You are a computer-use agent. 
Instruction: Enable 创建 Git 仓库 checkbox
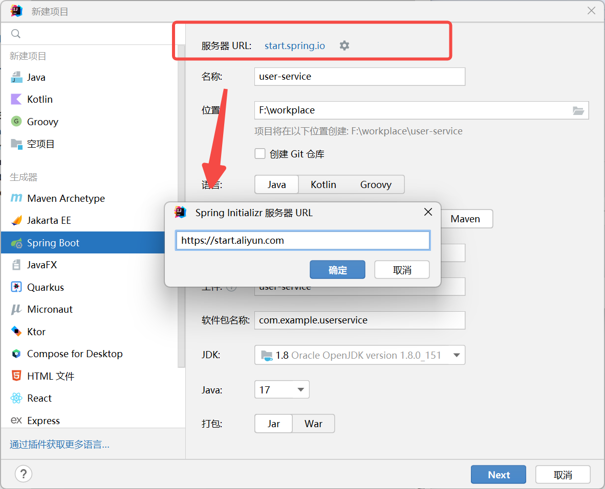(x=260, y=154)
